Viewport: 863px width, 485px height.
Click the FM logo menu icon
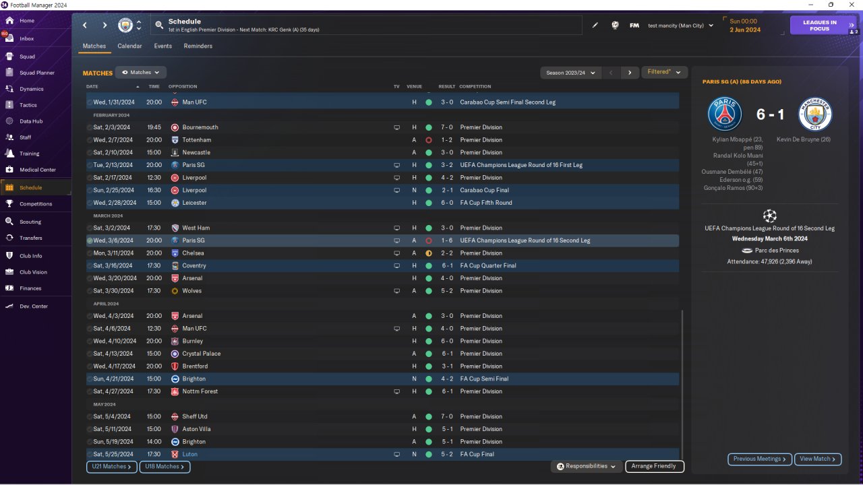[634, 26]
